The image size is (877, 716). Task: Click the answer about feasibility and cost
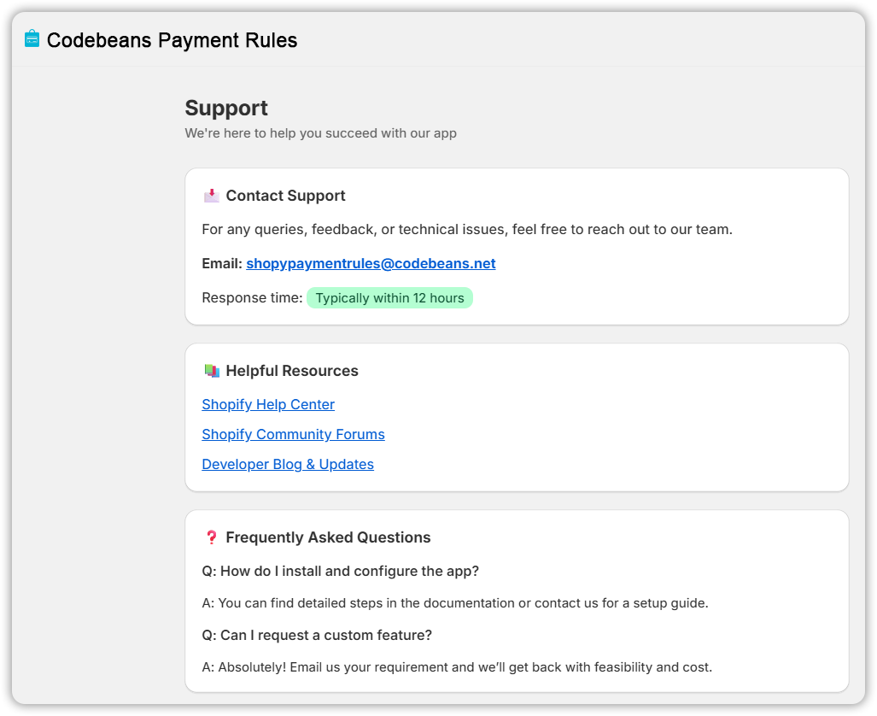click(x=456, y=667)
